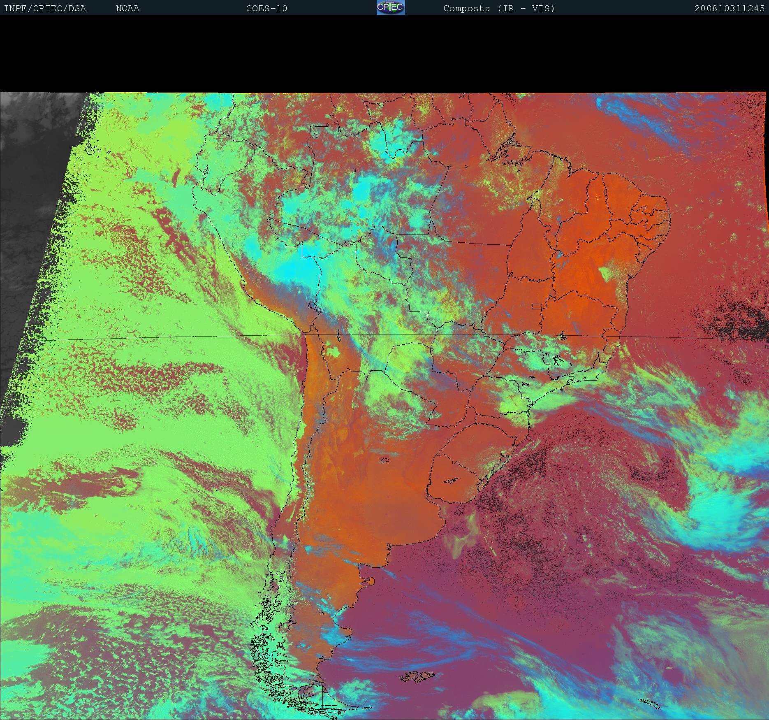This screenshot has height=720, width=769.
Task: Select the GOES-10 satellite label
Action: click(266, 8)
